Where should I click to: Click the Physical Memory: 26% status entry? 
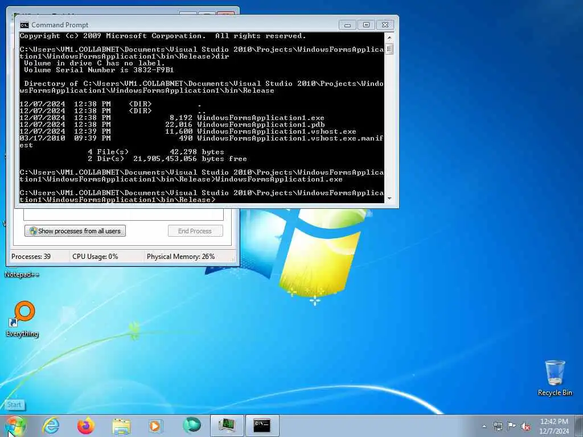pyautogui.click(x=180, y=257)
